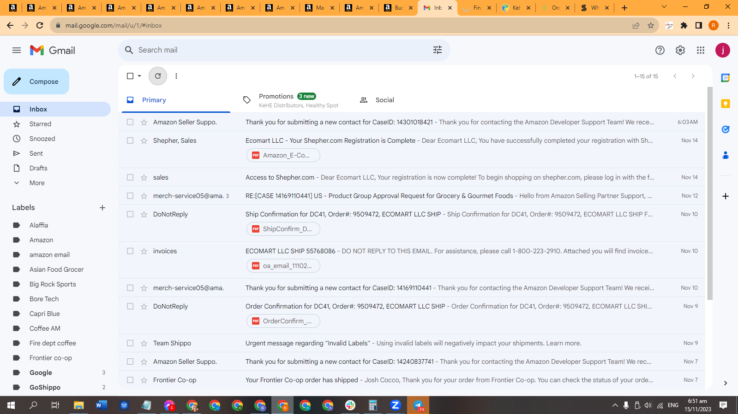The height and width of the screenshot is (414, 738).
Task: Tick the Team Shippo email checkbox
Action: (130, 343)
